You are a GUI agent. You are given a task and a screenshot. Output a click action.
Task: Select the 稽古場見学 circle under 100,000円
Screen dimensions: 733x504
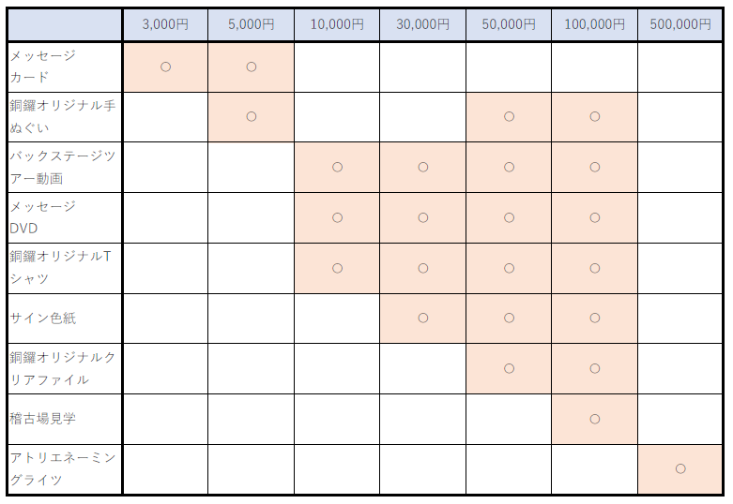(594, 419)
